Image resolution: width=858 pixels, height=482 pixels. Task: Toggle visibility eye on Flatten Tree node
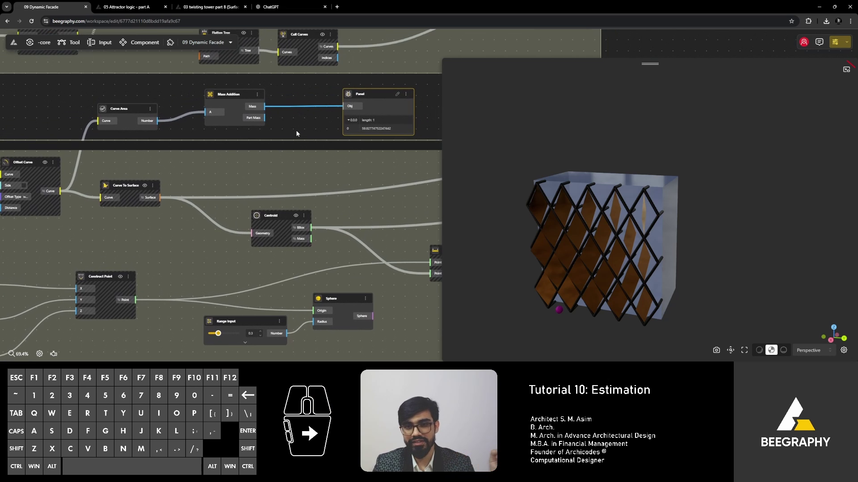click(x=244, y=33)
